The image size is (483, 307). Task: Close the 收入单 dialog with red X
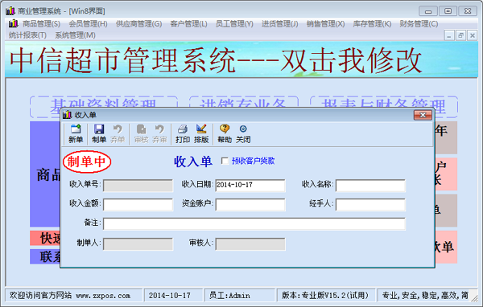point(423,115)
